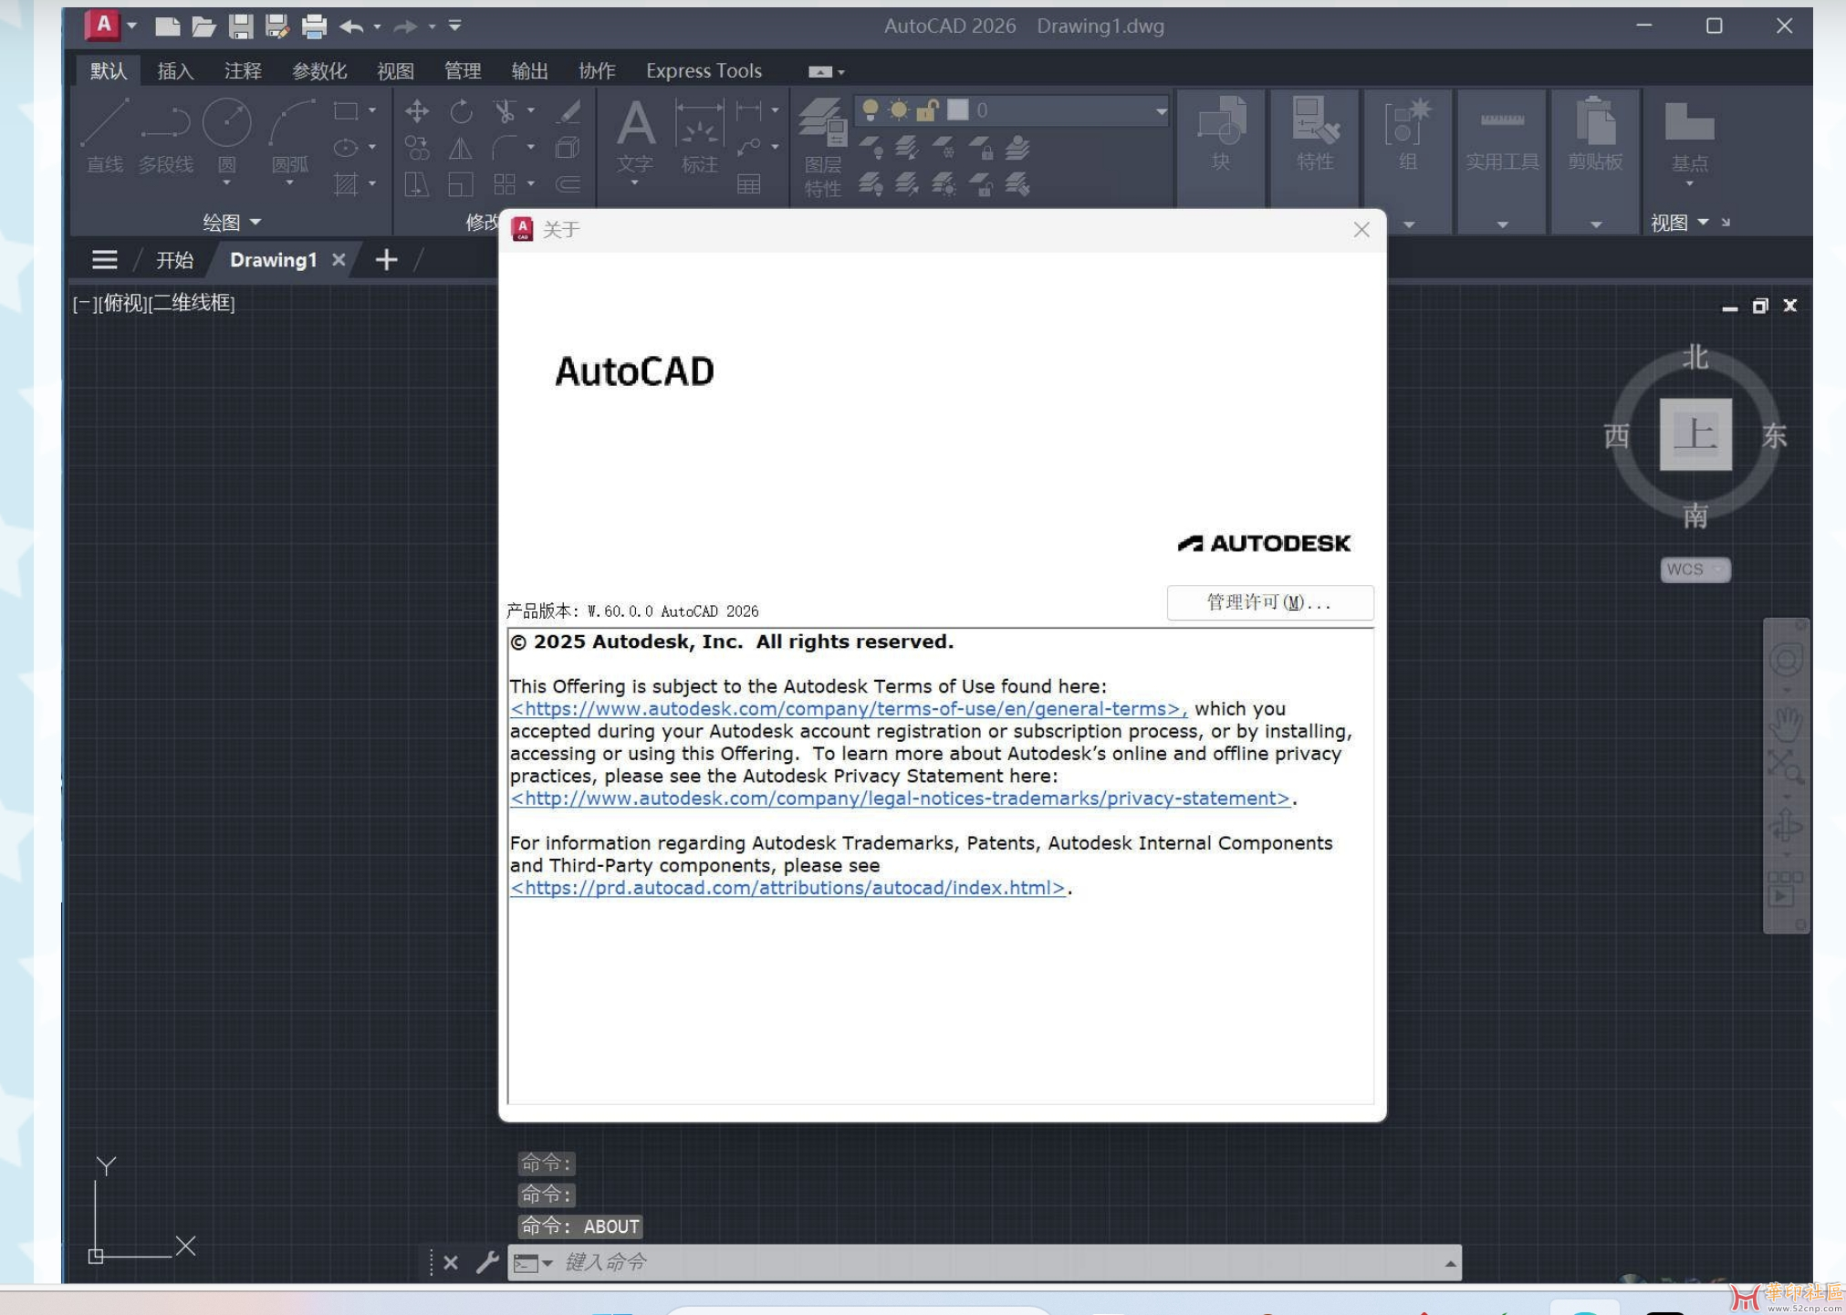Toggle layer lock padlock icon
Viewport: 1846px width, 1315px height.
click(927, 110)
